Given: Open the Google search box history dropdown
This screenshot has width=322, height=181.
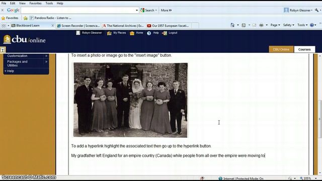Looking at the screenshot, I should point(137,10).
